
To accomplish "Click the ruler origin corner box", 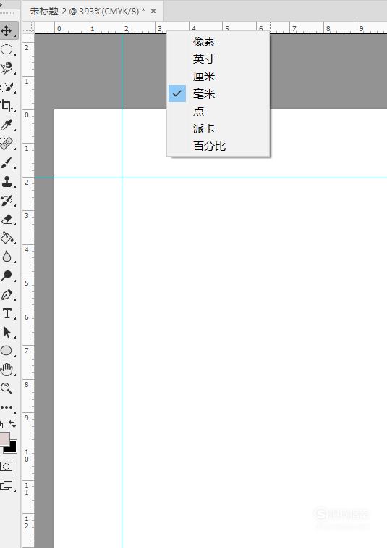I will (x=28, y=28).
